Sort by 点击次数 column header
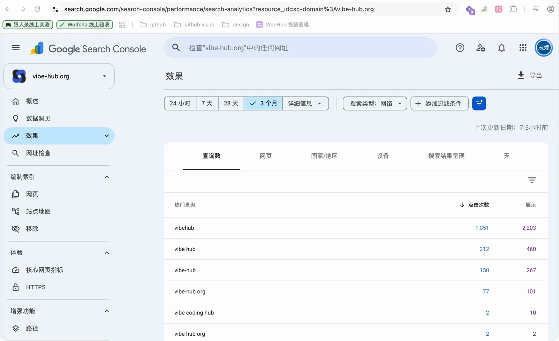The image size is (559, 341). coord(474,205)
